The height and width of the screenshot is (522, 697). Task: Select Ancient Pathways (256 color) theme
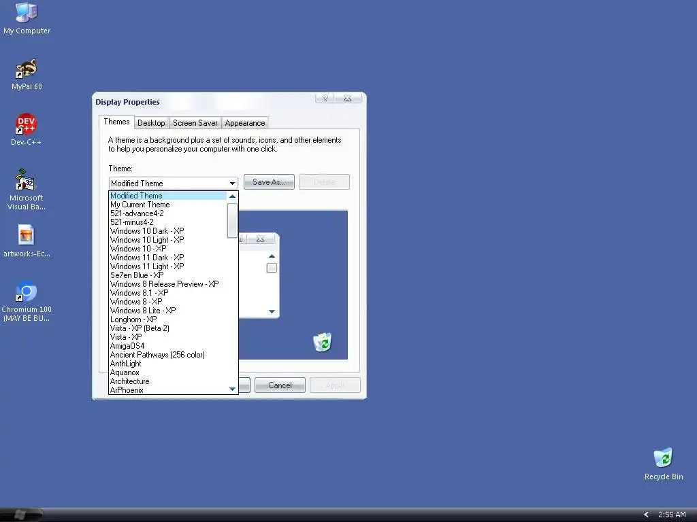[167, 355]
